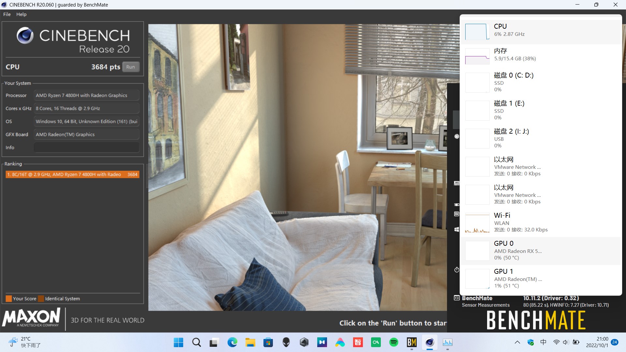Click the BenchMate stopwatch timer icon
The width and height of the screenshot is (626, 352).
pyautogui.click(x=457, y=270)
